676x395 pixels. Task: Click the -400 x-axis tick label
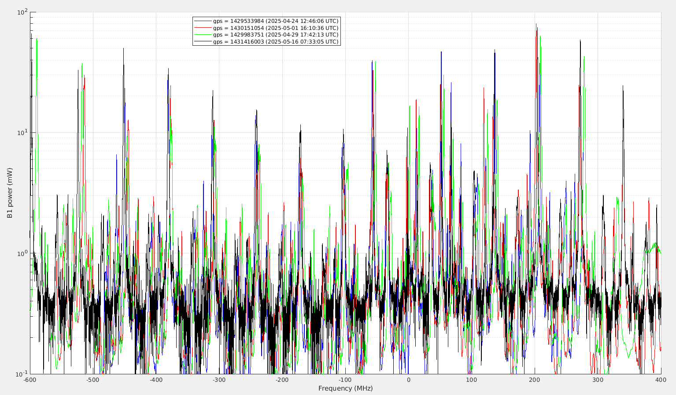(x=156, y=380)
